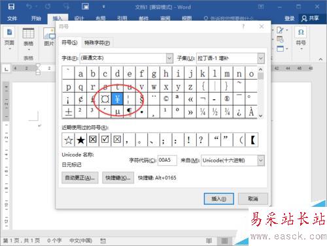Select the copyright symbol © in the grid
Screen dimensions: 327x246
tap(166, 99)
